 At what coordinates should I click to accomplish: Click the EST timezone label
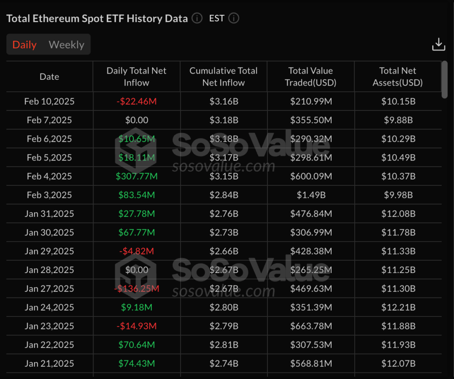(x=217, y=19)
